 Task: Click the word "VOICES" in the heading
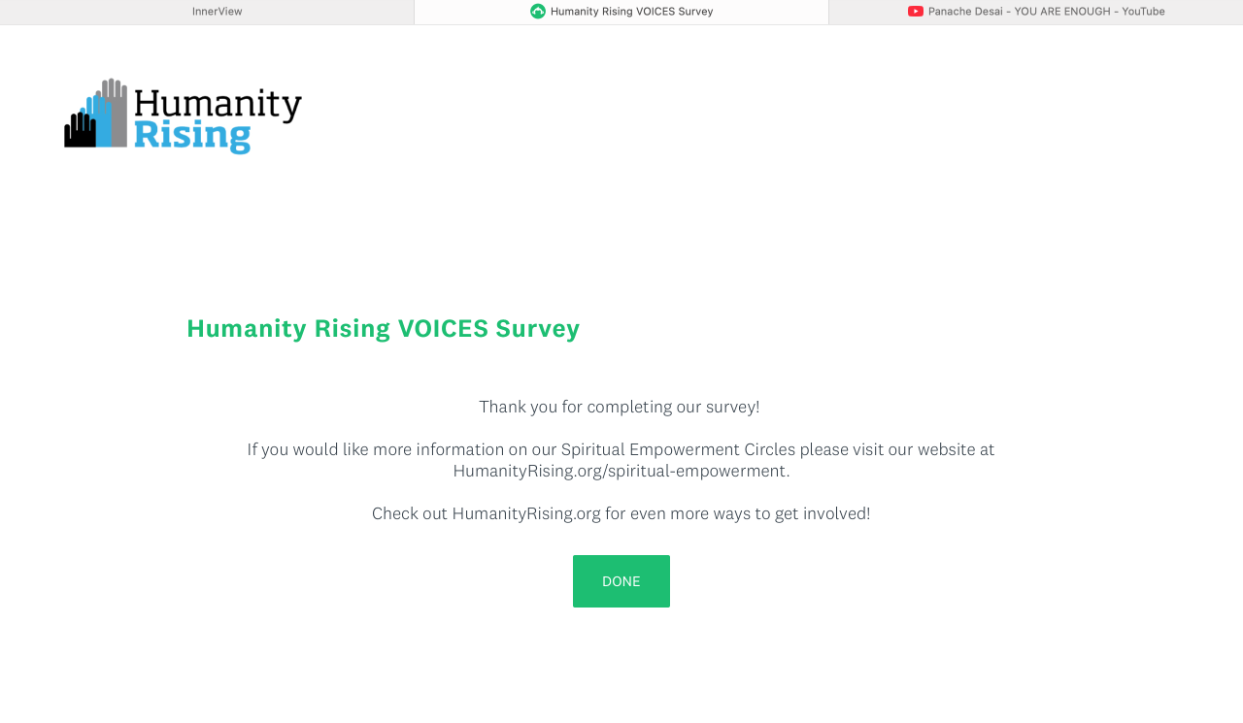coord(443,329)
